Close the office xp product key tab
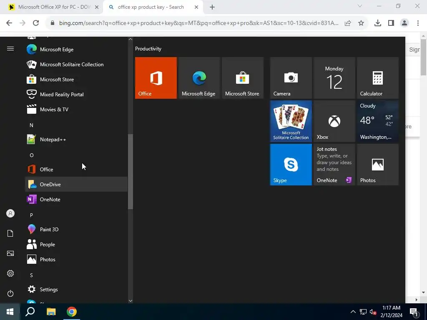Image resolution: width=427 pixels, height=320 pixels. (196, 7)
